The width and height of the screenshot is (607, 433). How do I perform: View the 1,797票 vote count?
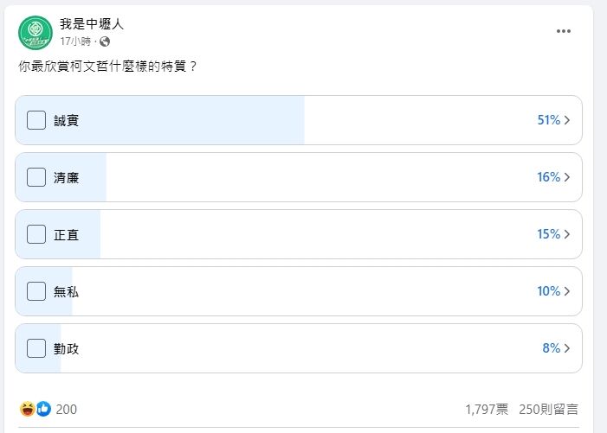pyautogui.click(x=487, y=410)
